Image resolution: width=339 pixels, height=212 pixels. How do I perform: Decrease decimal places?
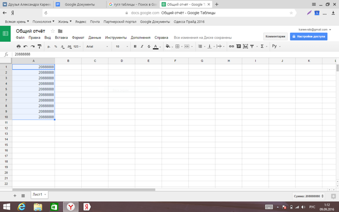[62, 46]
